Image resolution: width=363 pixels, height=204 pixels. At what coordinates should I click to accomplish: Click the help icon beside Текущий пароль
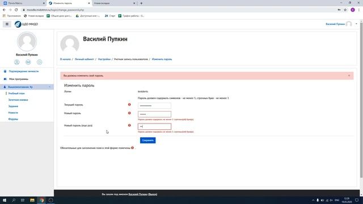tap(129, 104)
